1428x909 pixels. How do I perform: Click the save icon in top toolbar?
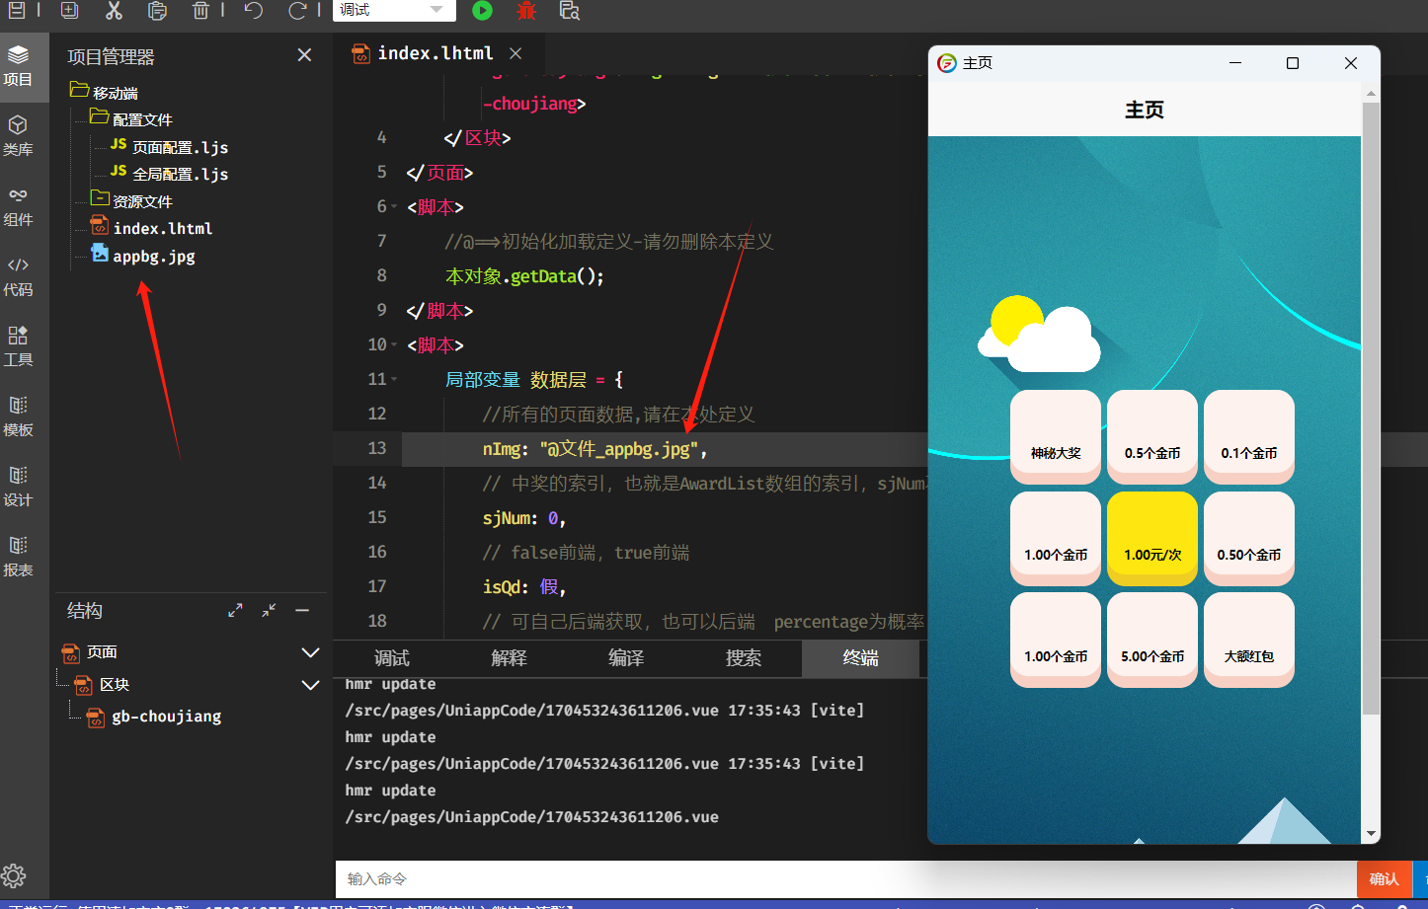pyautogui.click(x=17, y=10)
